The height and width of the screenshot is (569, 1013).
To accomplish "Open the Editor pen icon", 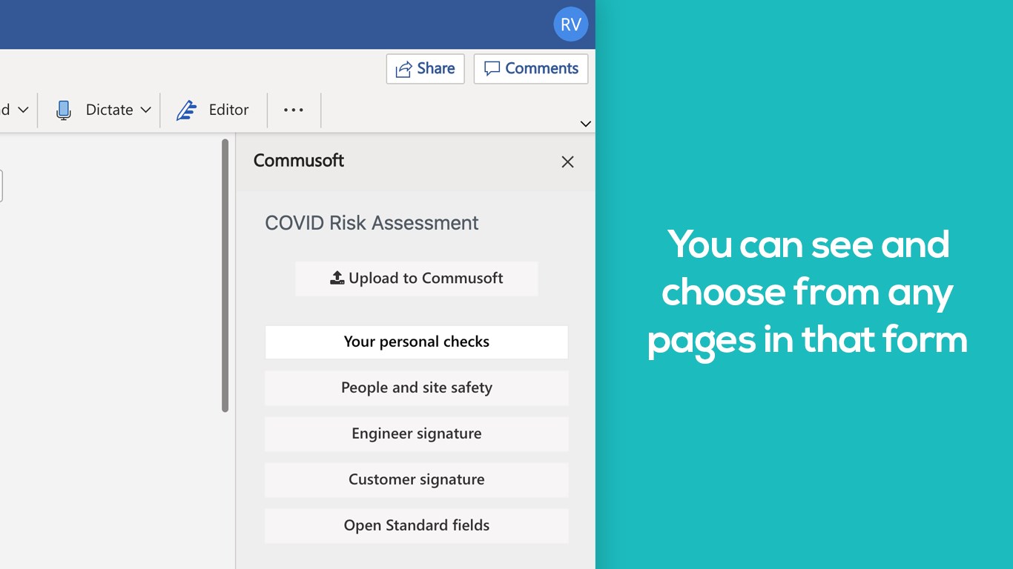I will coord(186,110).
